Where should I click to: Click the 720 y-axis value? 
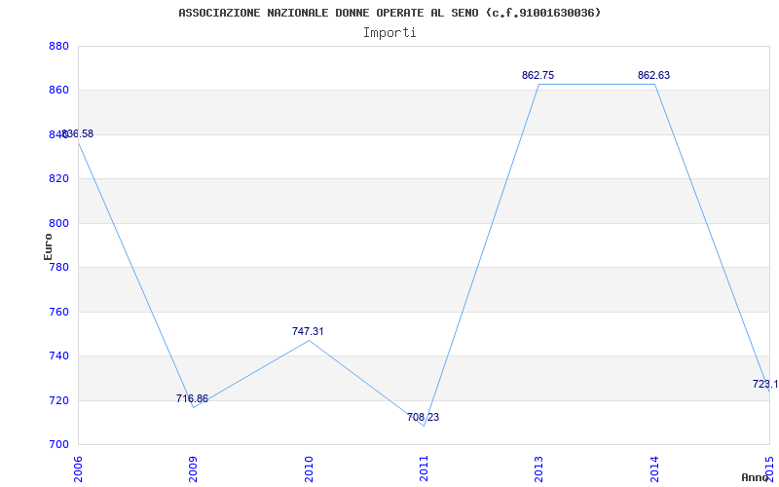coord(58,400)
